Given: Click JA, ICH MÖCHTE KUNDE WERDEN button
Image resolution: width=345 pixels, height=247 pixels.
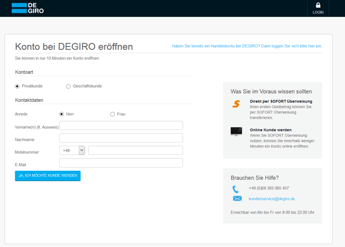Looking at the screenshot, I should tap(48, 176).
